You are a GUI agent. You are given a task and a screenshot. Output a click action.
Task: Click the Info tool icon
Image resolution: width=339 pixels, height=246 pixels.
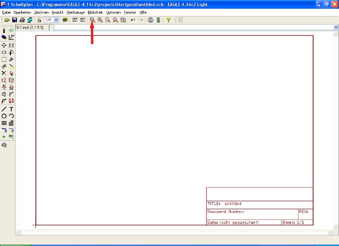(x=4, y=30)
